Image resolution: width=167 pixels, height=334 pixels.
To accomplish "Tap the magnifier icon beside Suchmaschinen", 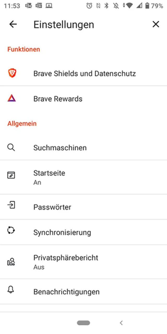I will click(x=11, y=147).
